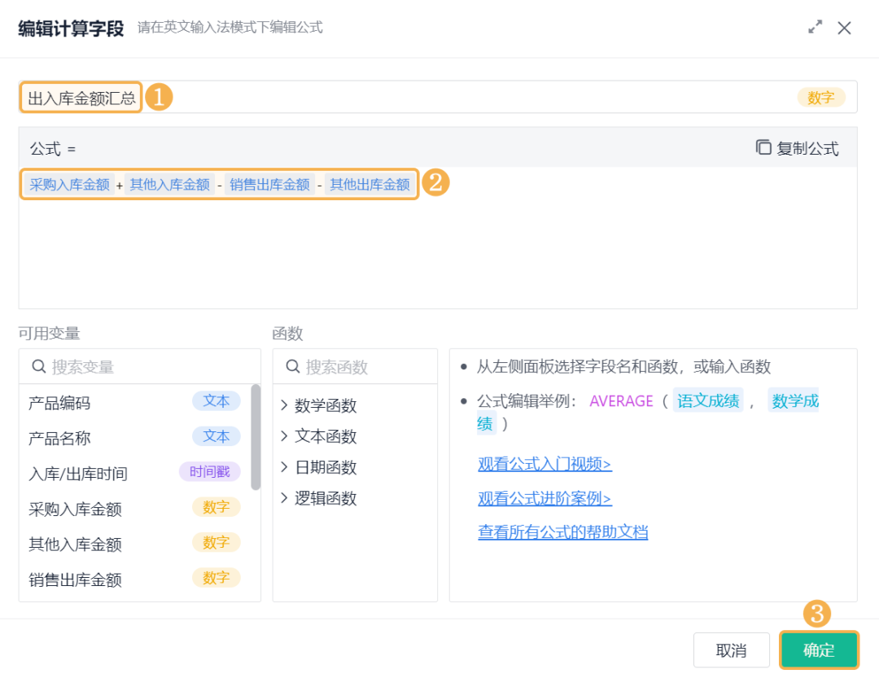Select the 入库/出库时间 variable
Image resolution: width=879 pixels, height=678 pixels.
(134, 473)
